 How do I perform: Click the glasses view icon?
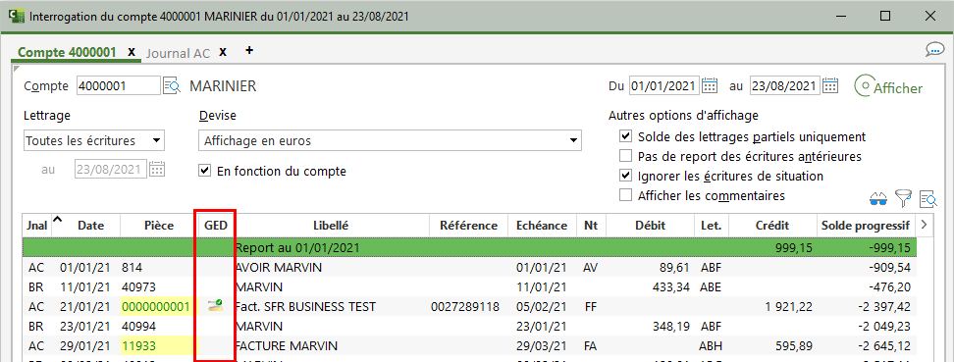[x=878, y=198]
